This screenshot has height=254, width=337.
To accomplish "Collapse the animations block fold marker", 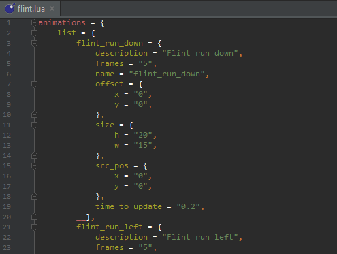I will click(34, 22).
